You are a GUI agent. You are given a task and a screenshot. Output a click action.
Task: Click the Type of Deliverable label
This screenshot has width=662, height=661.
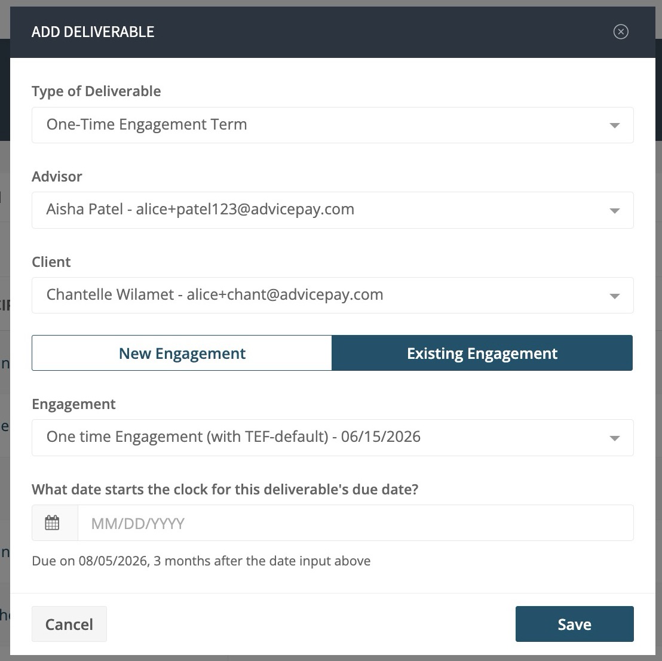coord(96,91)
